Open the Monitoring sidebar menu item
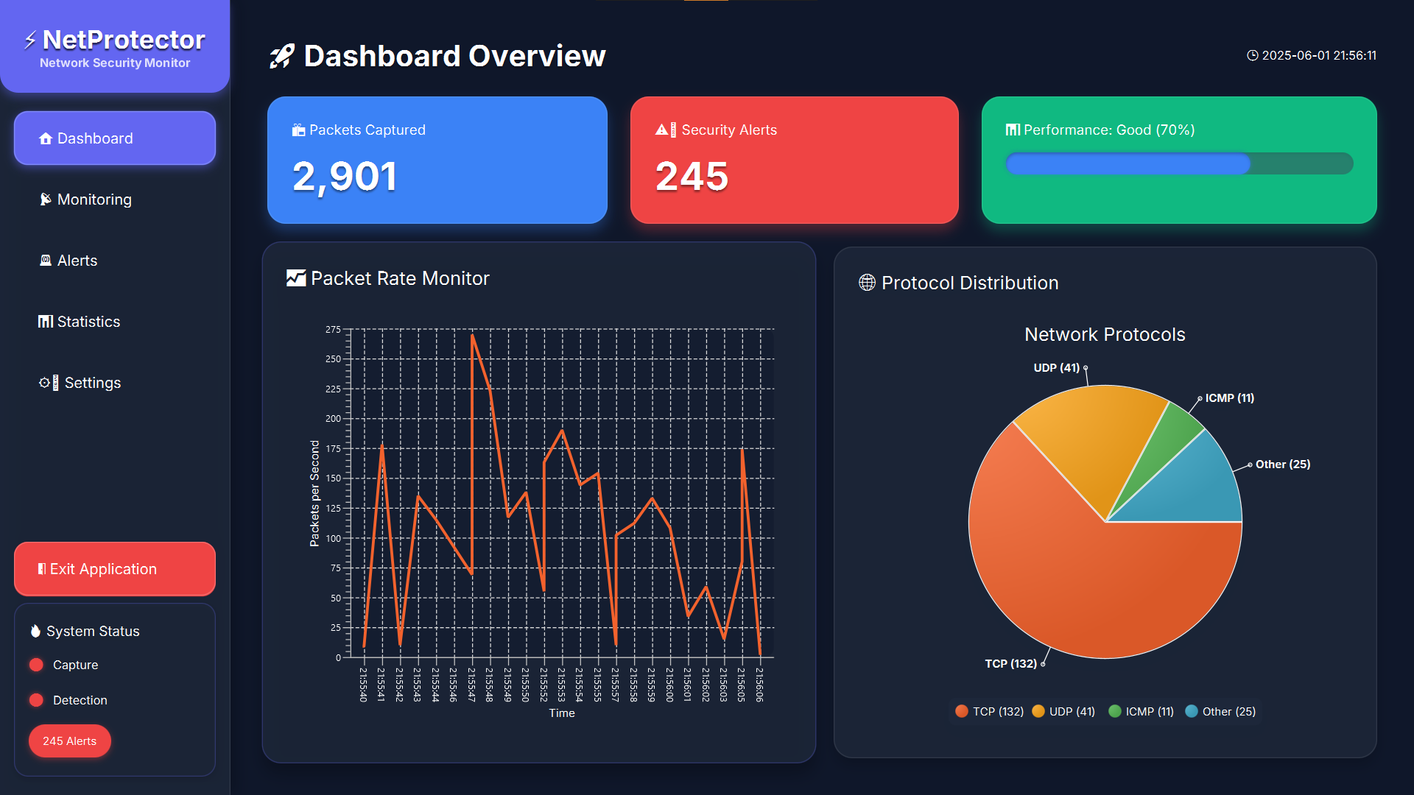1414x795 pixels. point(94,199)
